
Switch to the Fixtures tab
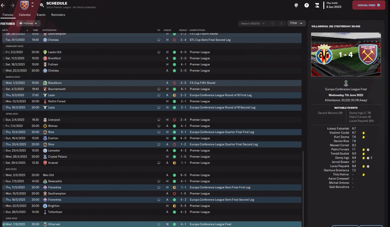pos(8,15)
